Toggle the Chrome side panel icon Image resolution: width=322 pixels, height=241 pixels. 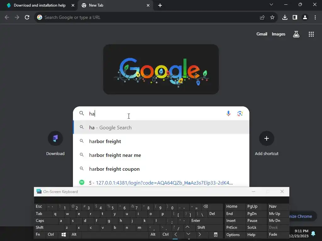(x=295, y=18)
